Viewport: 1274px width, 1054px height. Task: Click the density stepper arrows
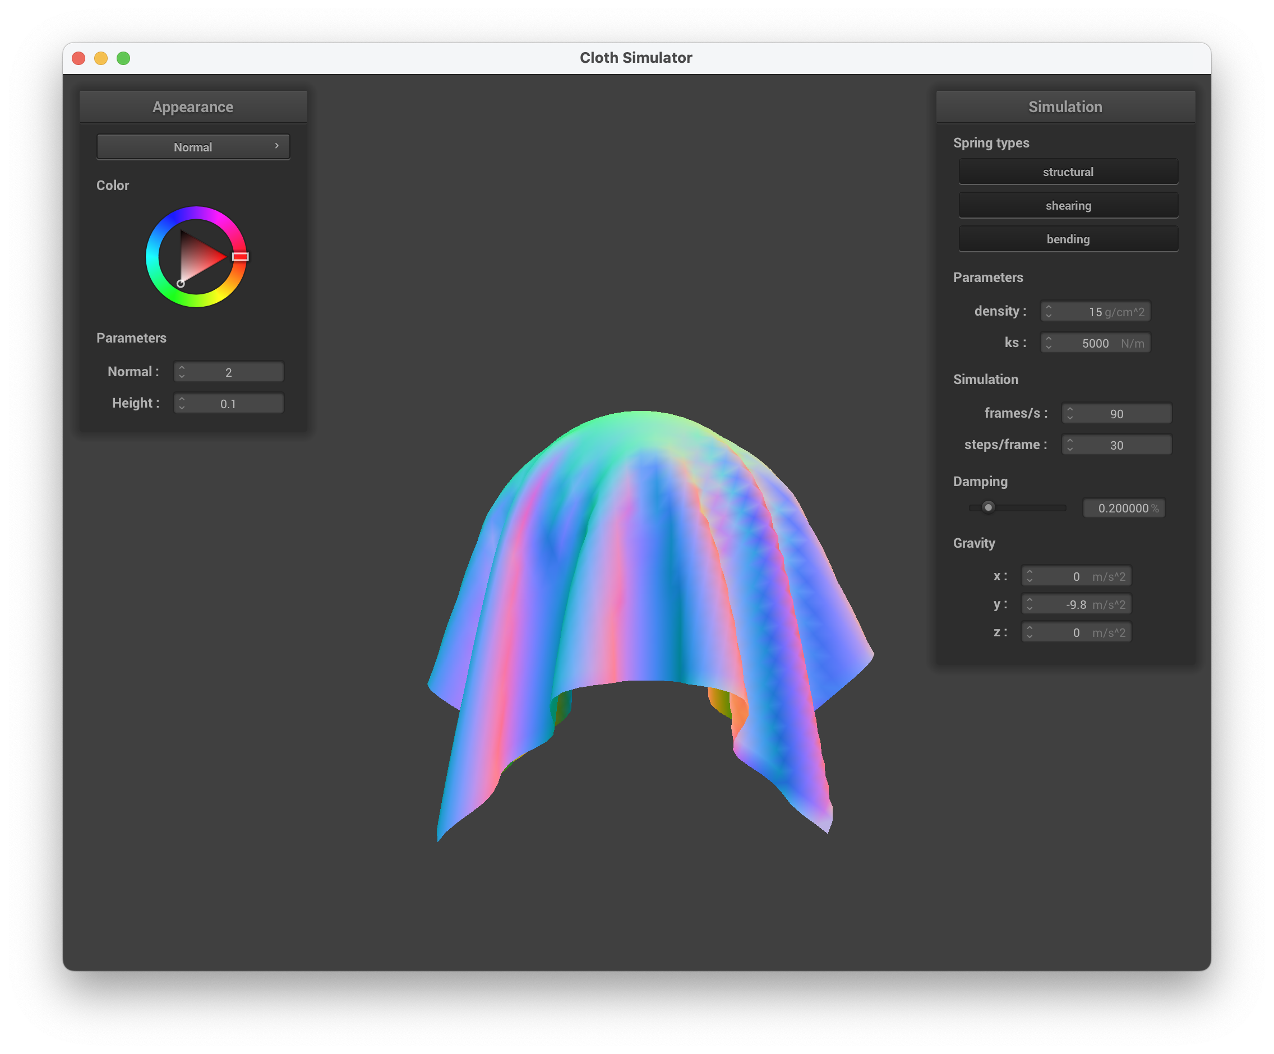pyautogui.click(x=1049, y=312)
